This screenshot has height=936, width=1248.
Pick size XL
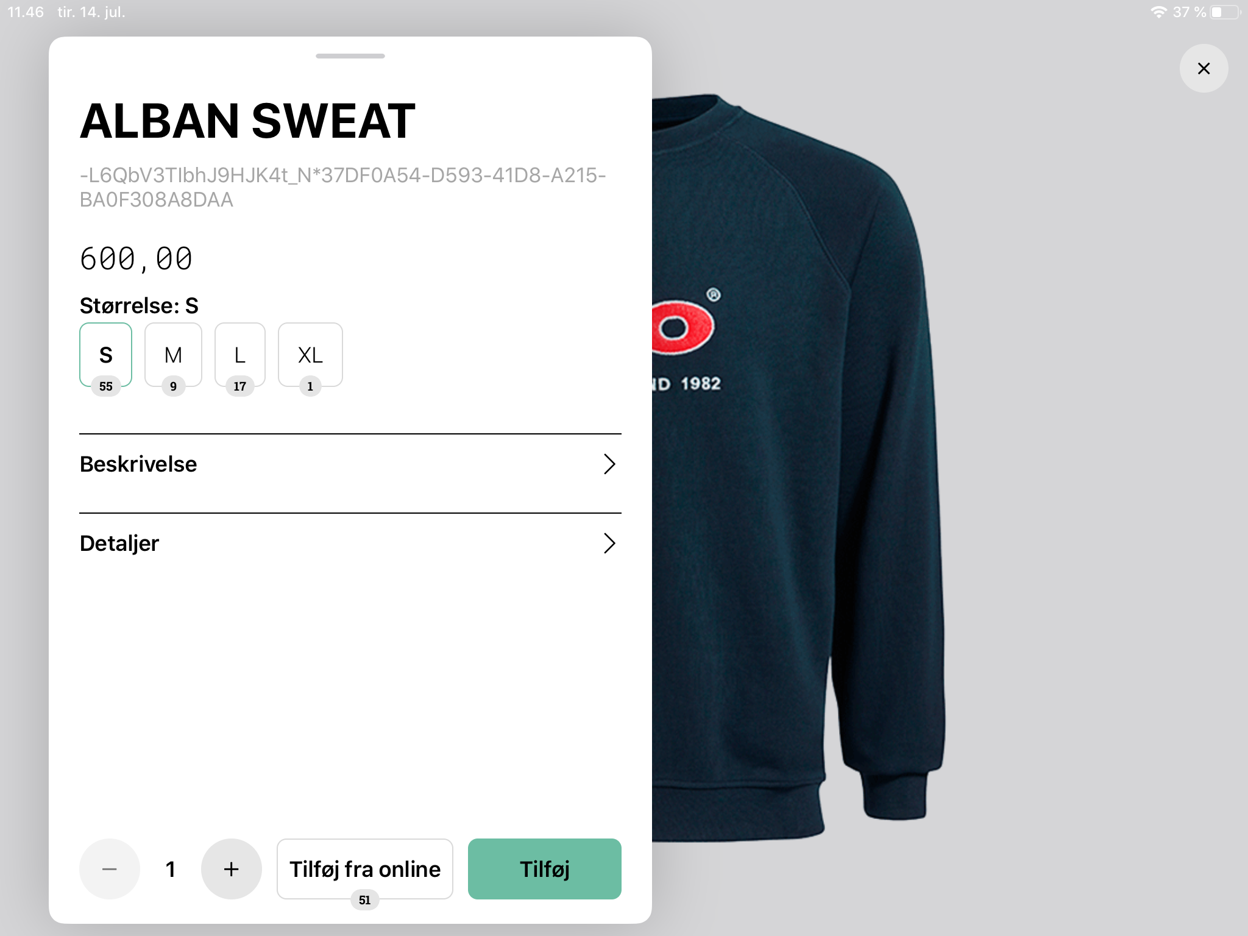[x=310, y=355]
